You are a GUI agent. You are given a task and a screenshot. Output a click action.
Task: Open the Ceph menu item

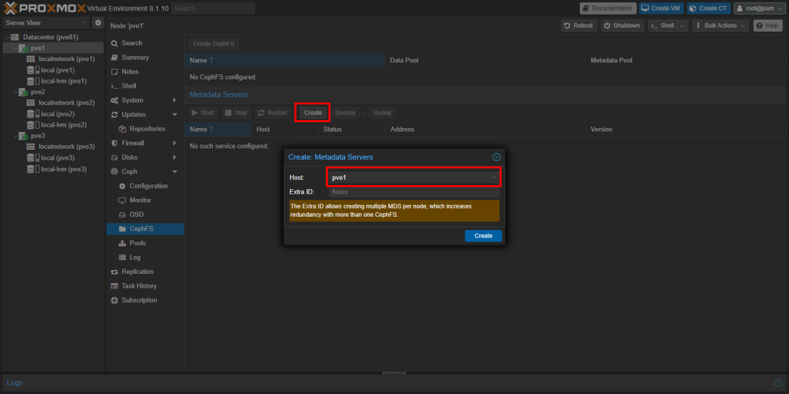(x=130, y=172)
